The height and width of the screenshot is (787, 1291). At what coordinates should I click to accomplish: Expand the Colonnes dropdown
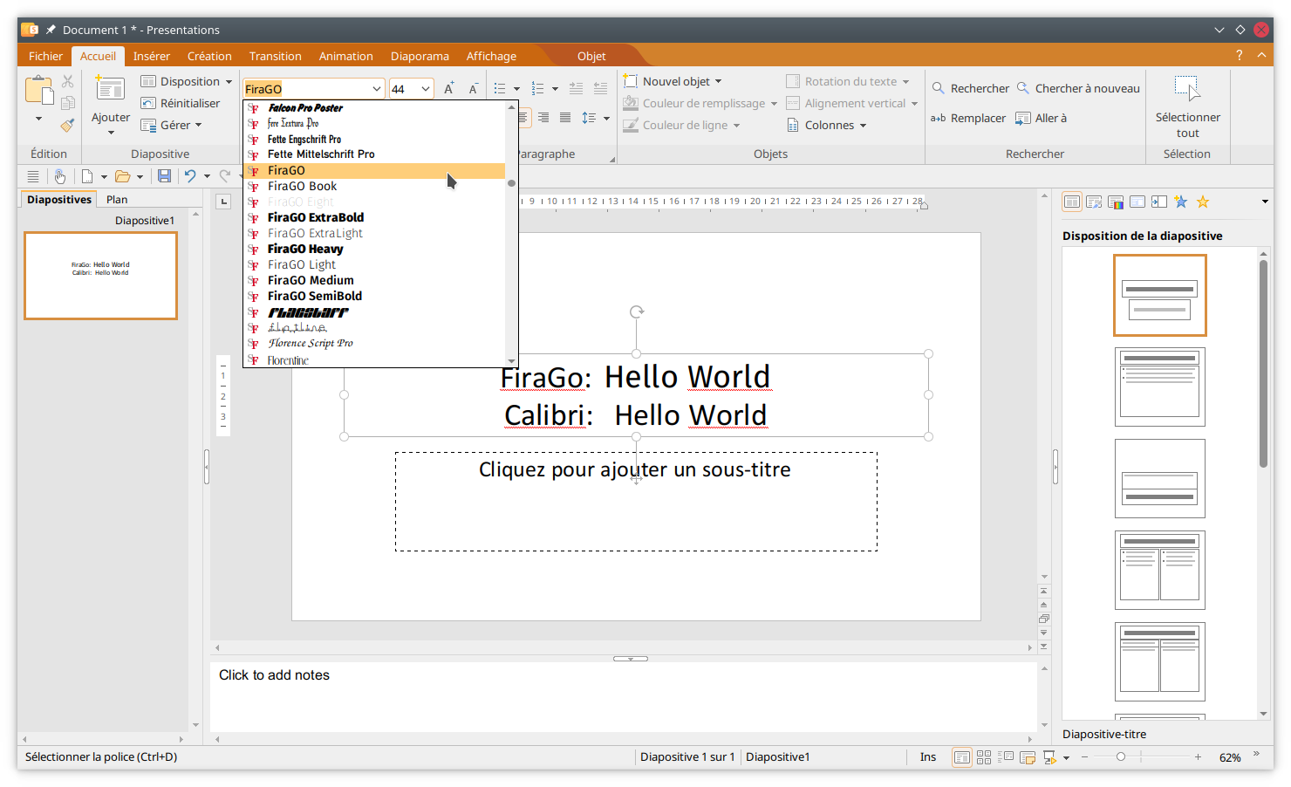(828, 125)
